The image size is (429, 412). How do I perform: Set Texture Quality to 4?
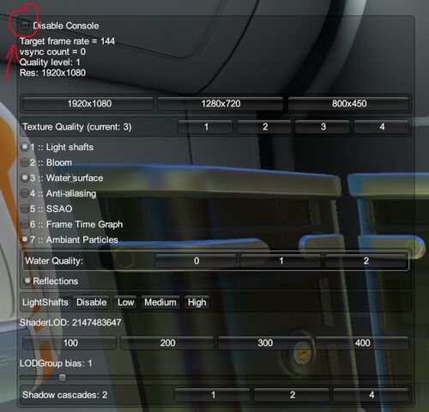382,127
